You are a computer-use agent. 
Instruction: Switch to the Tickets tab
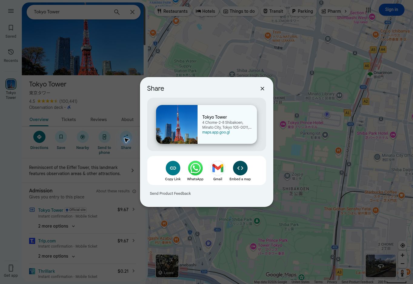point(69,120)
